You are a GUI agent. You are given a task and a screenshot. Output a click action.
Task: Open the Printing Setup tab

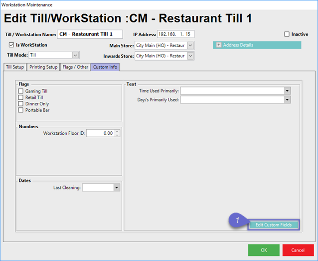[x=43, y=67]
